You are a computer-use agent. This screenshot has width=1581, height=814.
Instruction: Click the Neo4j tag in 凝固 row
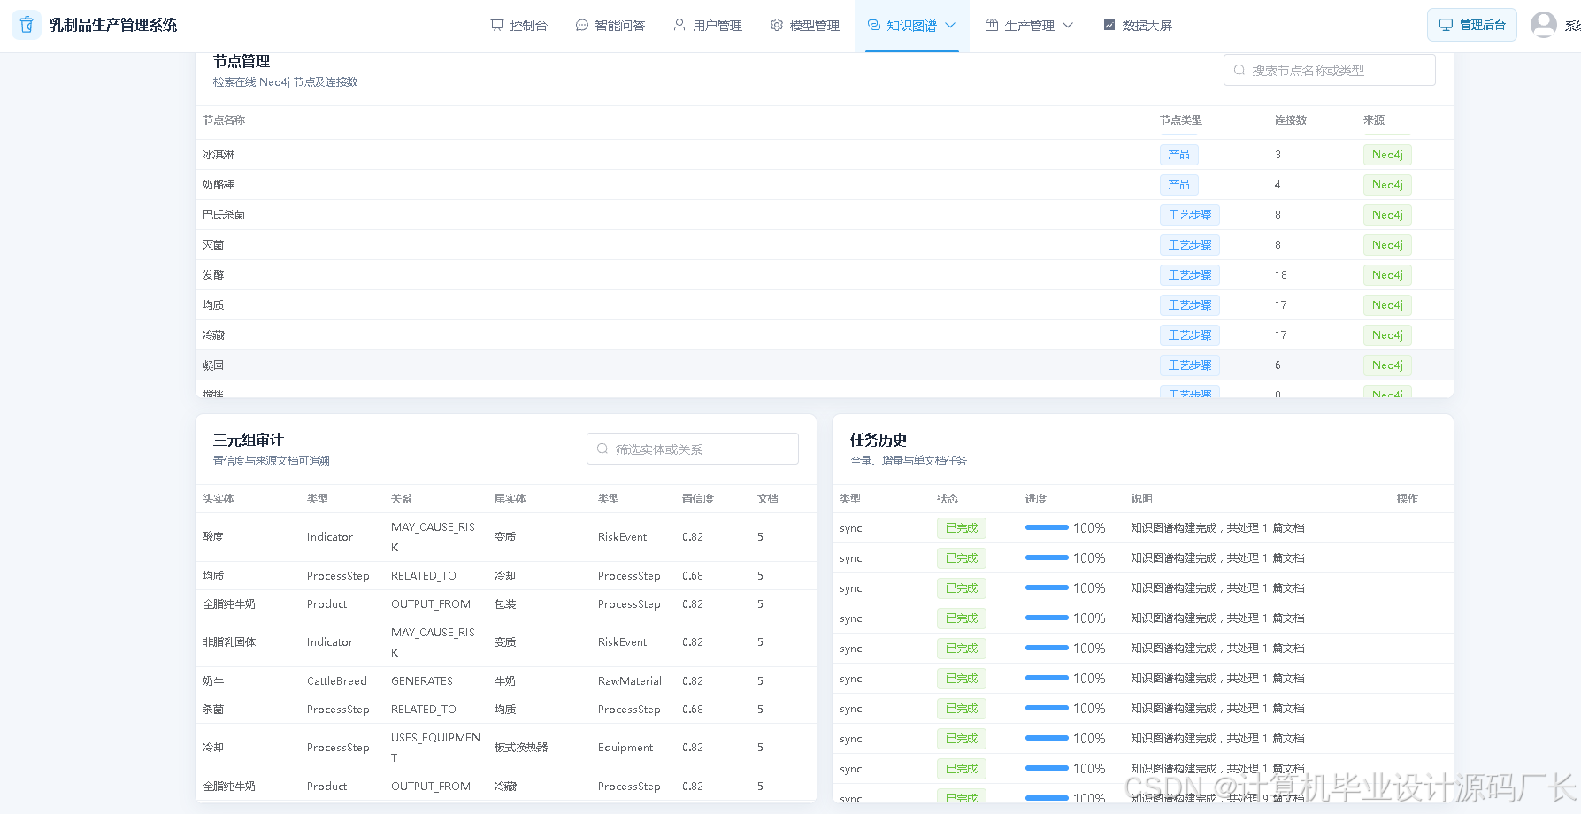coord(1387,365)
